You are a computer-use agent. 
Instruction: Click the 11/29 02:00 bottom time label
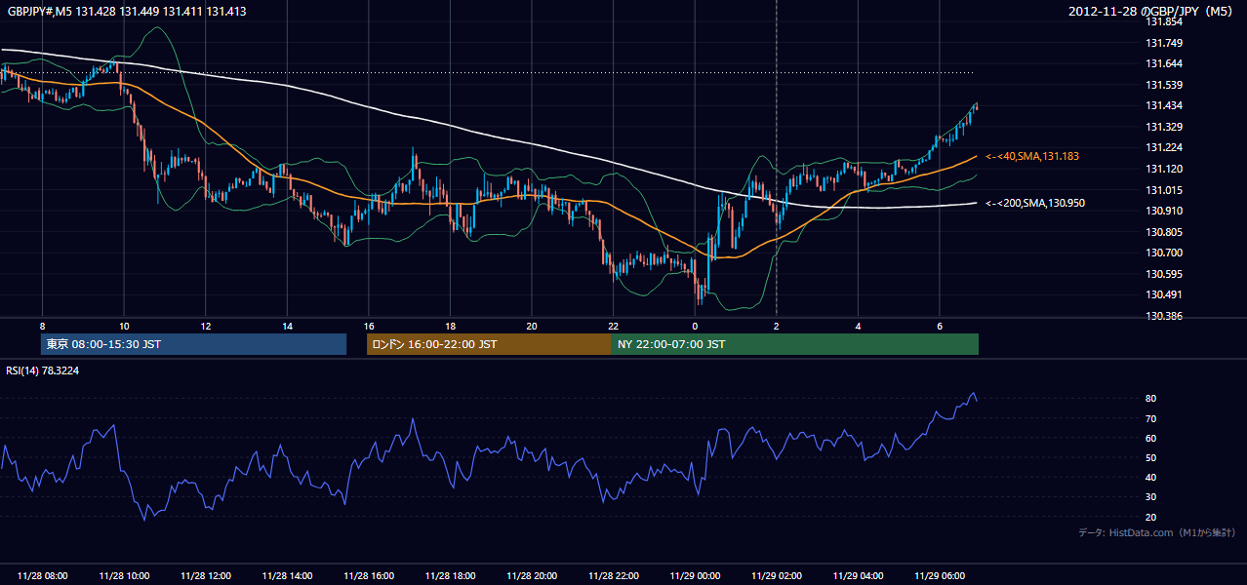click(777, 576)
